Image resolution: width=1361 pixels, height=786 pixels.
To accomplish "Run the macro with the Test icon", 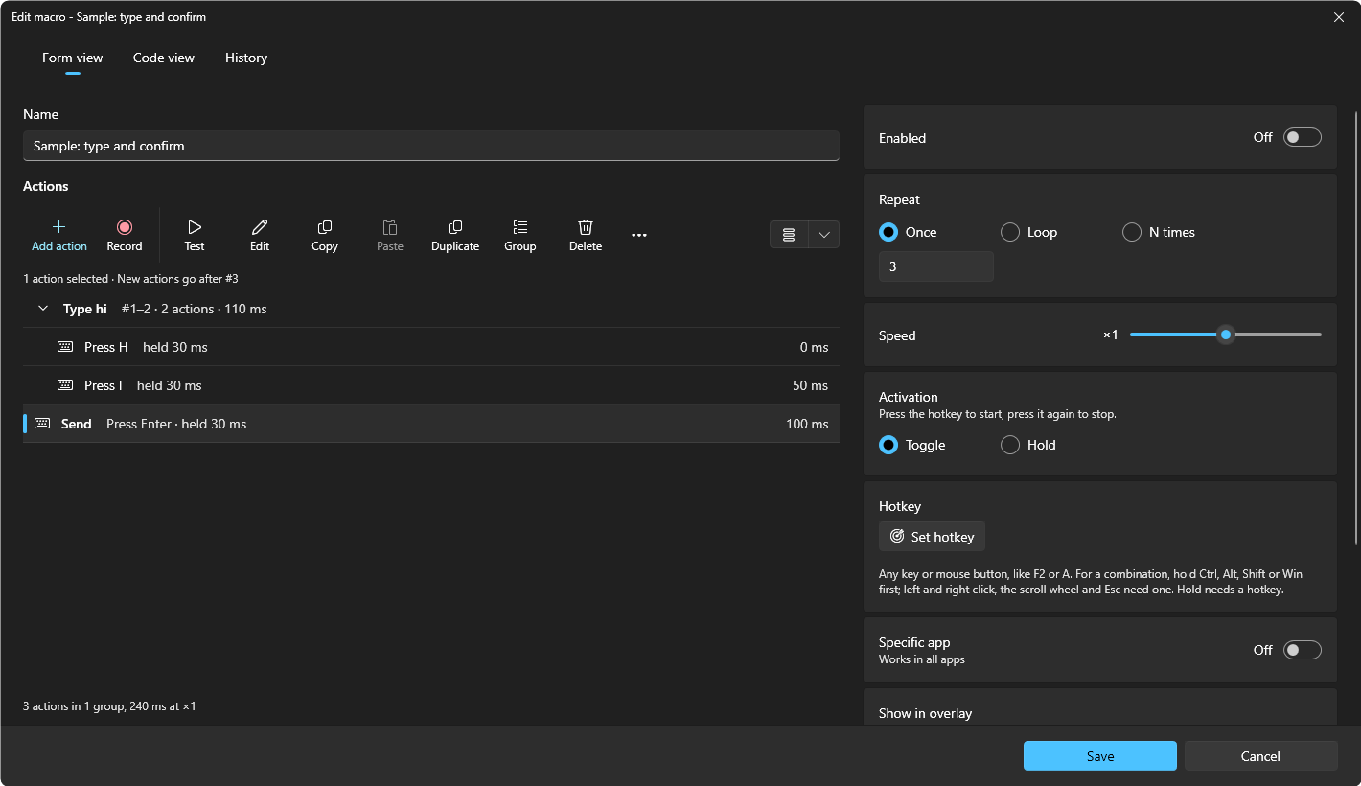I will click(195, 227).
